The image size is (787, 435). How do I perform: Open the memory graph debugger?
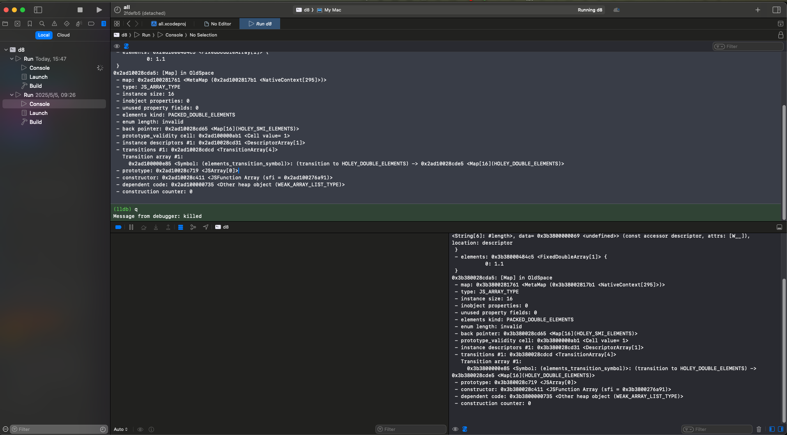pyautogui.click(x=193, y=227)
